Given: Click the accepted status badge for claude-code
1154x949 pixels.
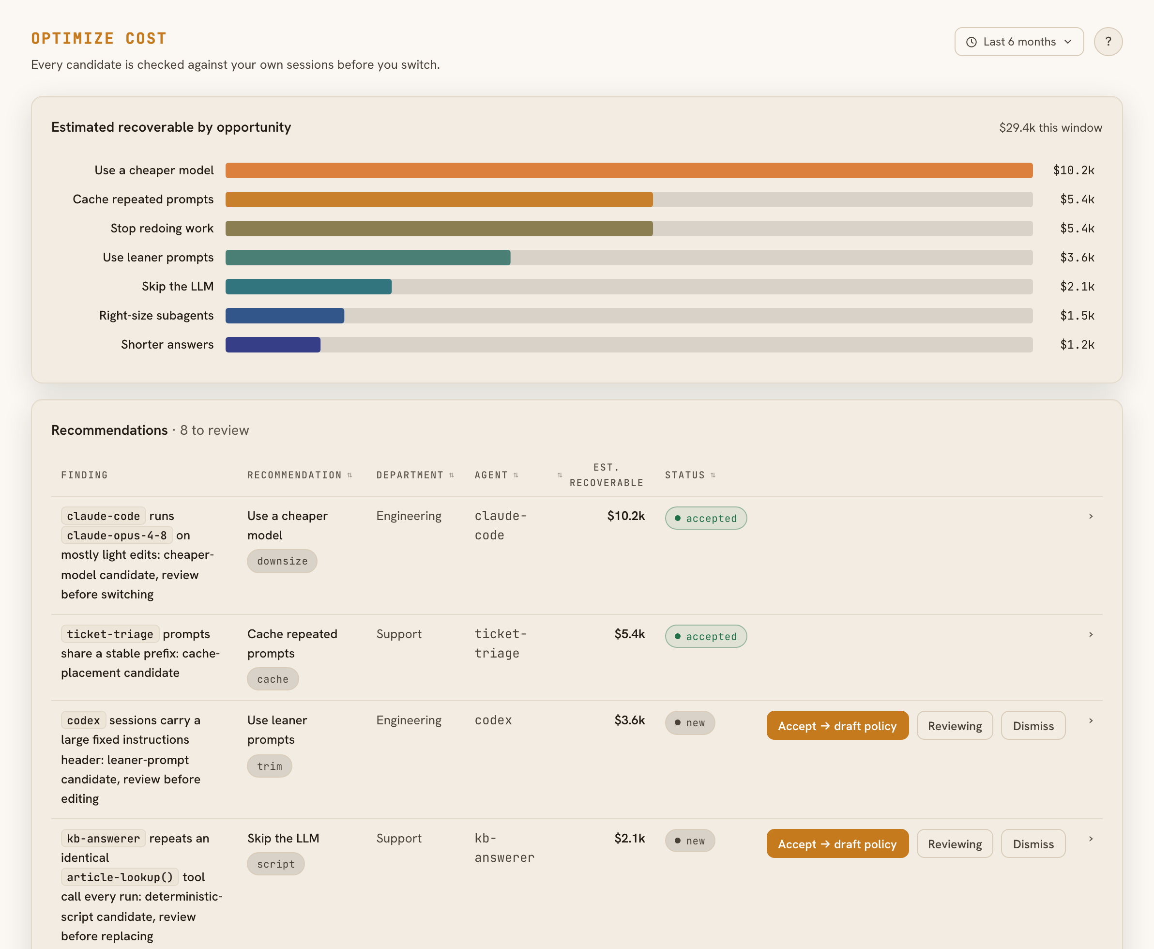Looking at the screenshot, I should coord(705,518).
